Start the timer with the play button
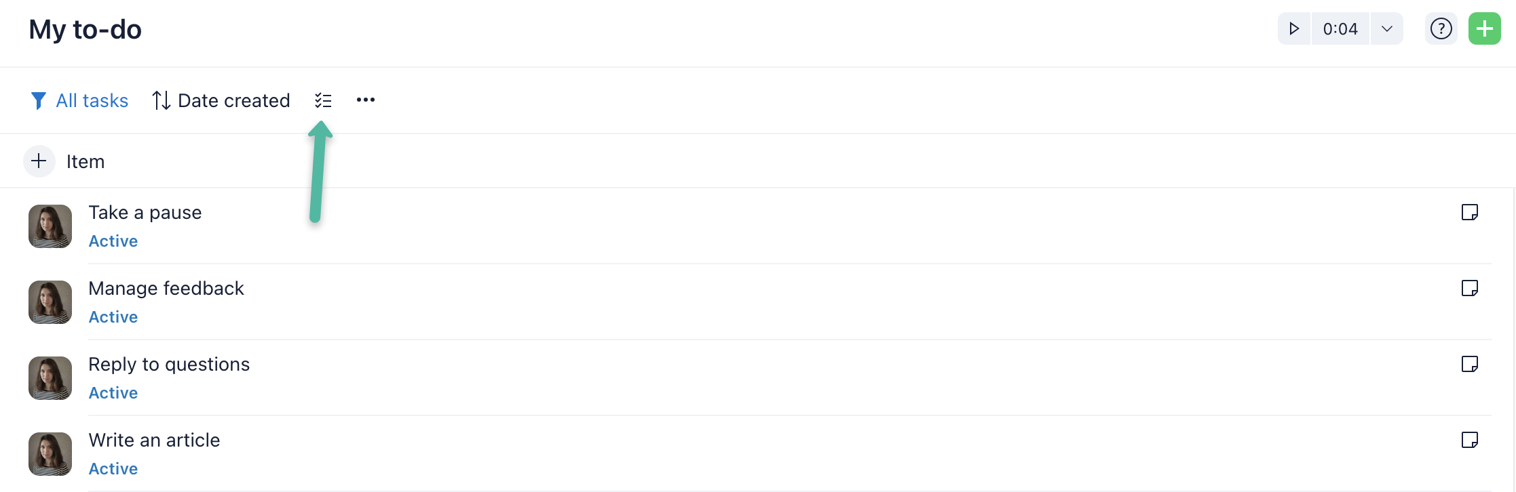Image resolution: width=1516 pixels, height=492 pixels. [x=1294, y=29]
